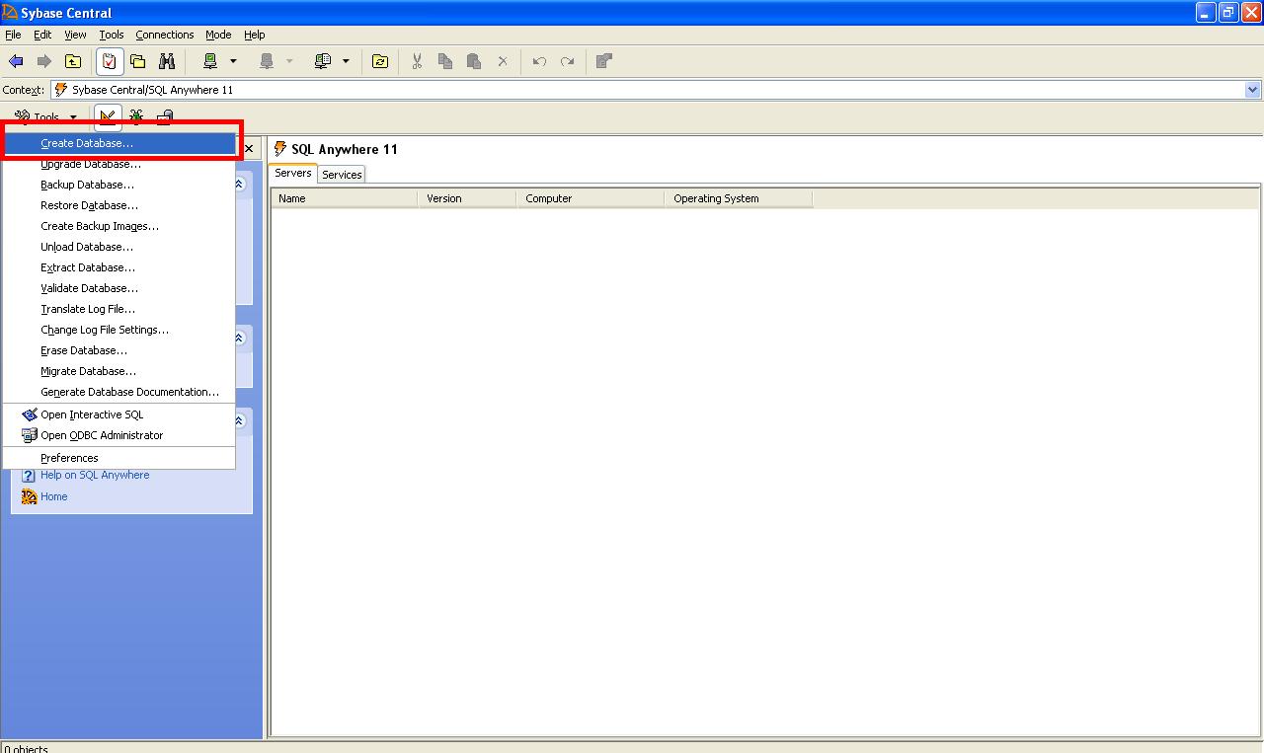This screenshot has height=753, width=1264.
Task: Open the Context combo box dropdown
Action: click(1253, 89)
